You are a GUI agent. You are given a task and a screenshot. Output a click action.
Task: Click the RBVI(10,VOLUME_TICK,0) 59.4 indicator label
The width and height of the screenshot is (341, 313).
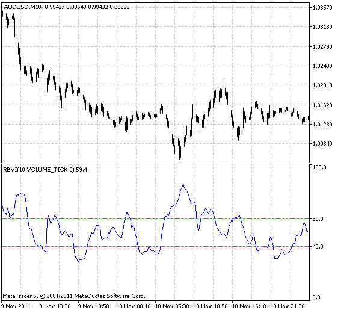[45, 169]
